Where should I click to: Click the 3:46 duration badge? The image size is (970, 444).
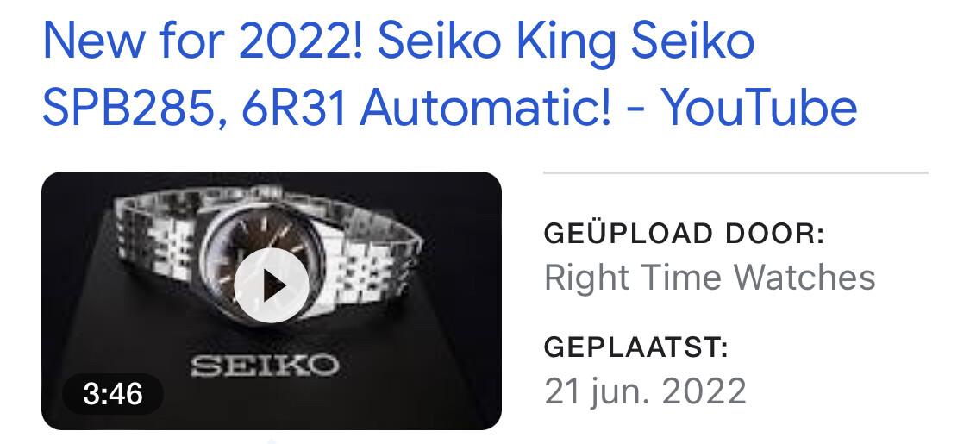pos(113,394)
